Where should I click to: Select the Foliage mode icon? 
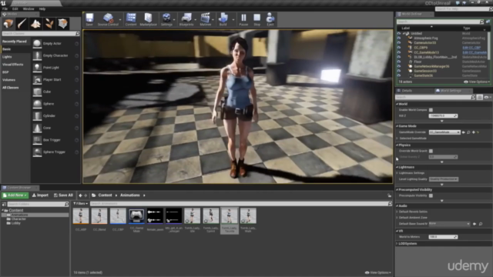coord(49,24)
